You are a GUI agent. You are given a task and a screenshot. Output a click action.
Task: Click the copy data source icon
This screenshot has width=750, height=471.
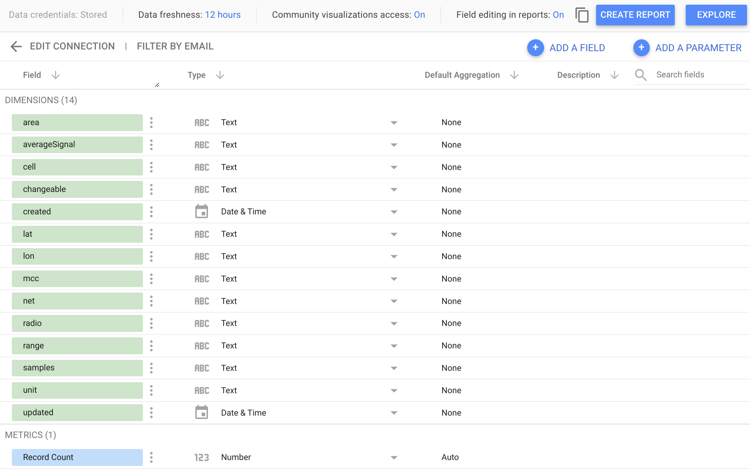tap(582, 15)
